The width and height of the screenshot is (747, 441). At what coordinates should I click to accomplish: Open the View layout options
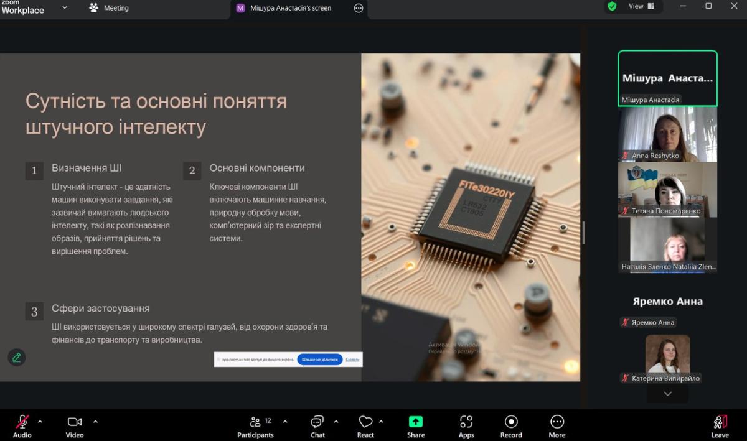(x=642, y=6)
